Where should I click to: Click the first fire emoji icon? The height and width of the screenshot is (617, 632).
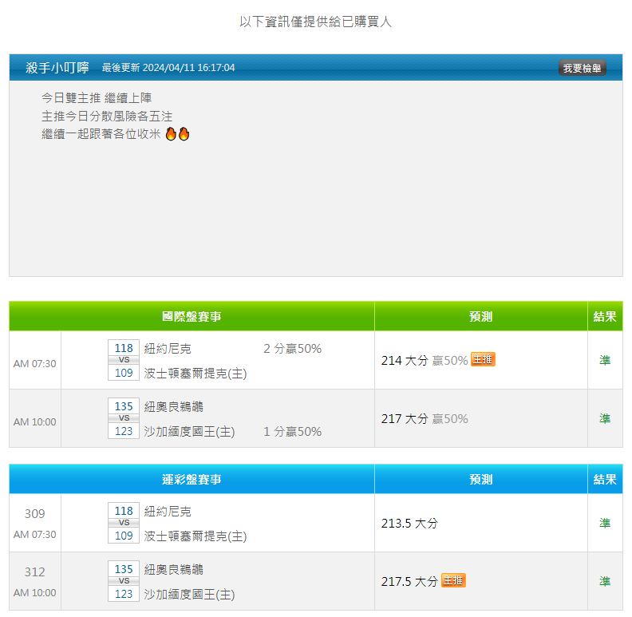pos(172,134)
